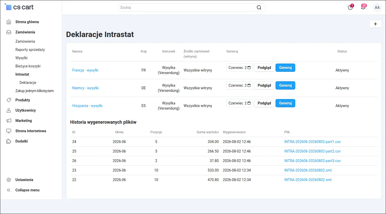The image size is (386, 214).
Task: Expand the Strona internetowa menu
Action: click(31, 131)
